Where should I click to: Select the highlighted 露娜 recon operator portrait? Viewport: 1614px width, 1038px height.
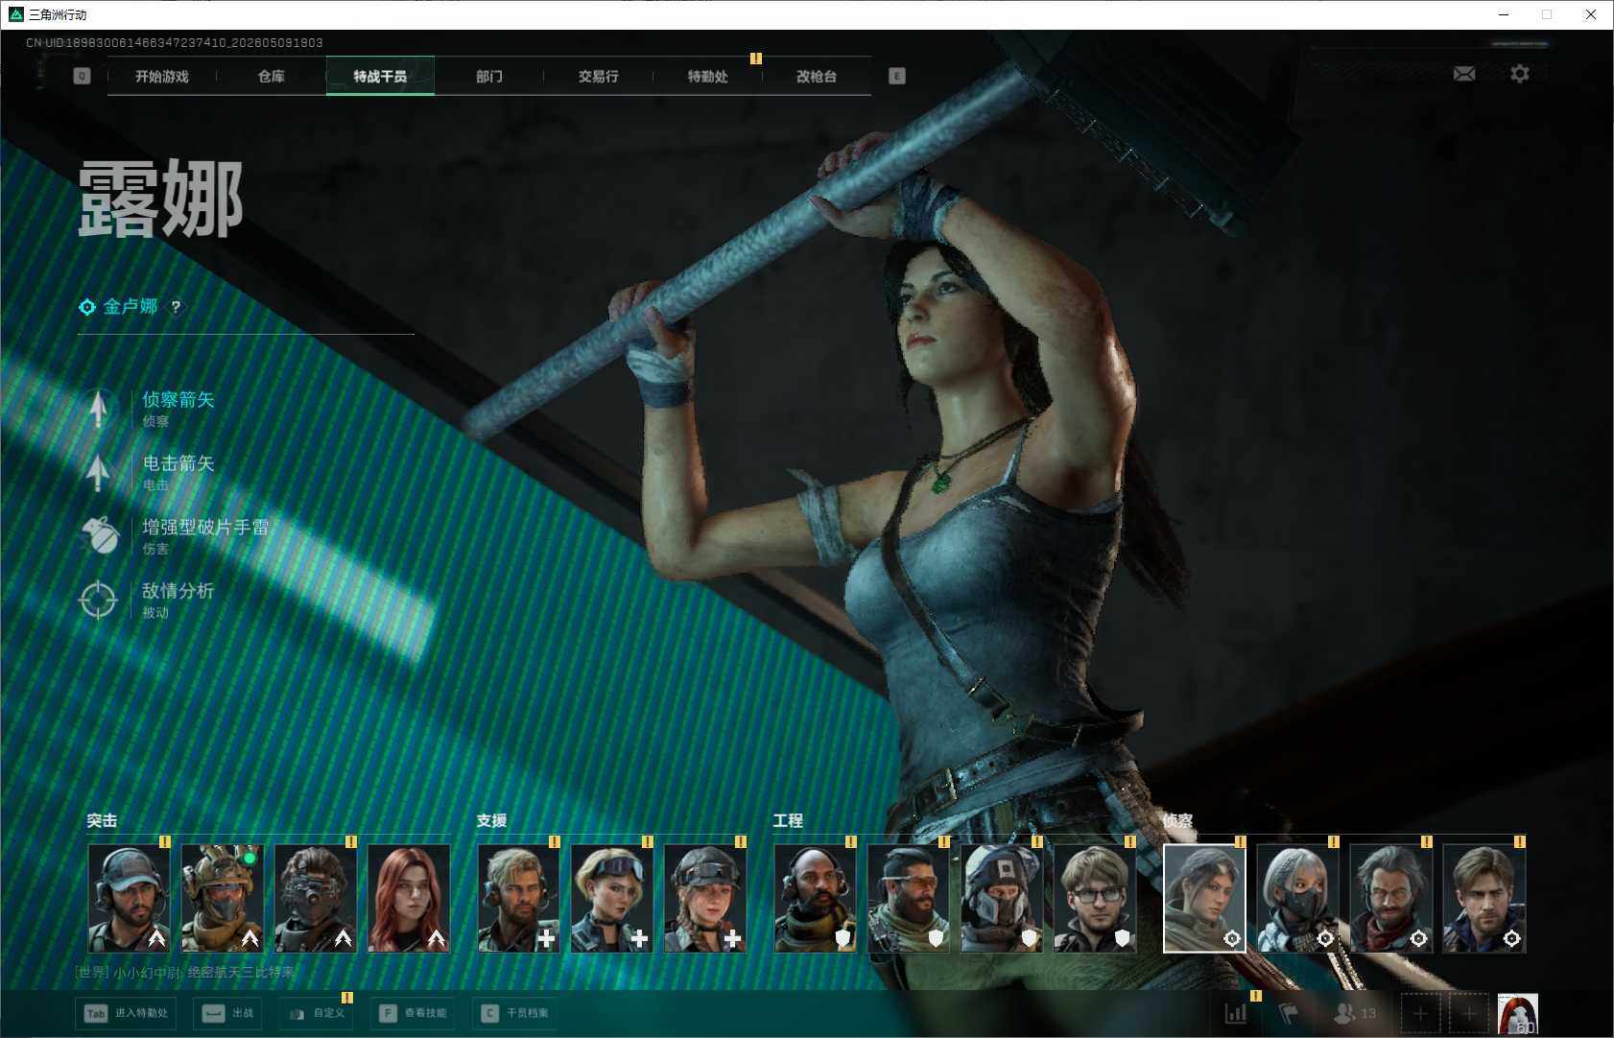tap(1205, 898)
